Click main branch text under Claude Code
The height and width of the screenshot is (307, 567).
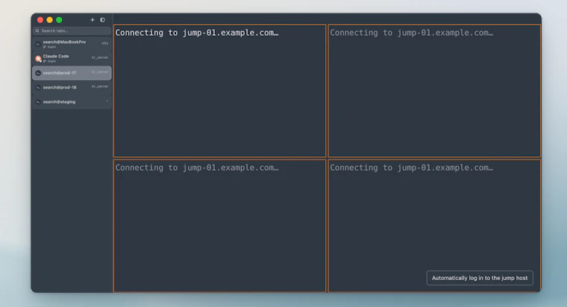(51, 61)
